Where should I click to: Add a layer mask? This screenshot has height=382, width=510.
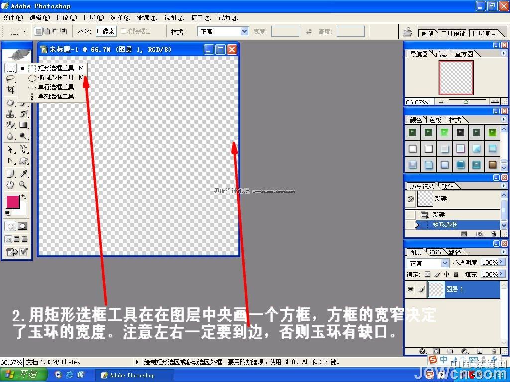(x=436, y=351)
